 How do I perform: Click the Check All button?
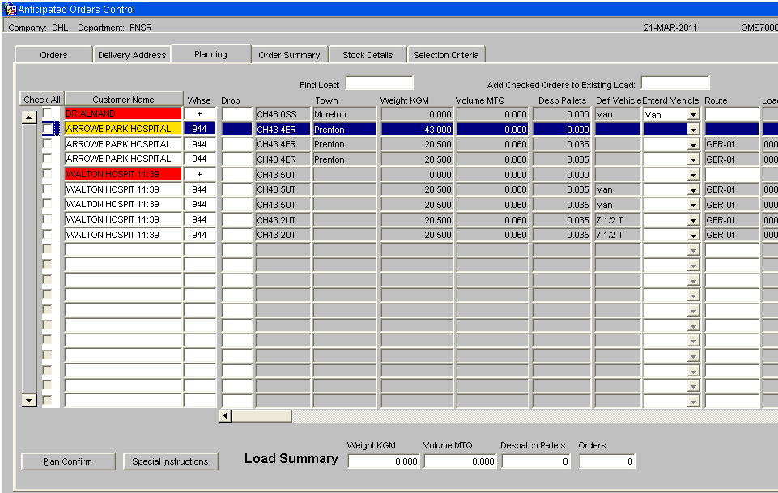click(42, 100)
